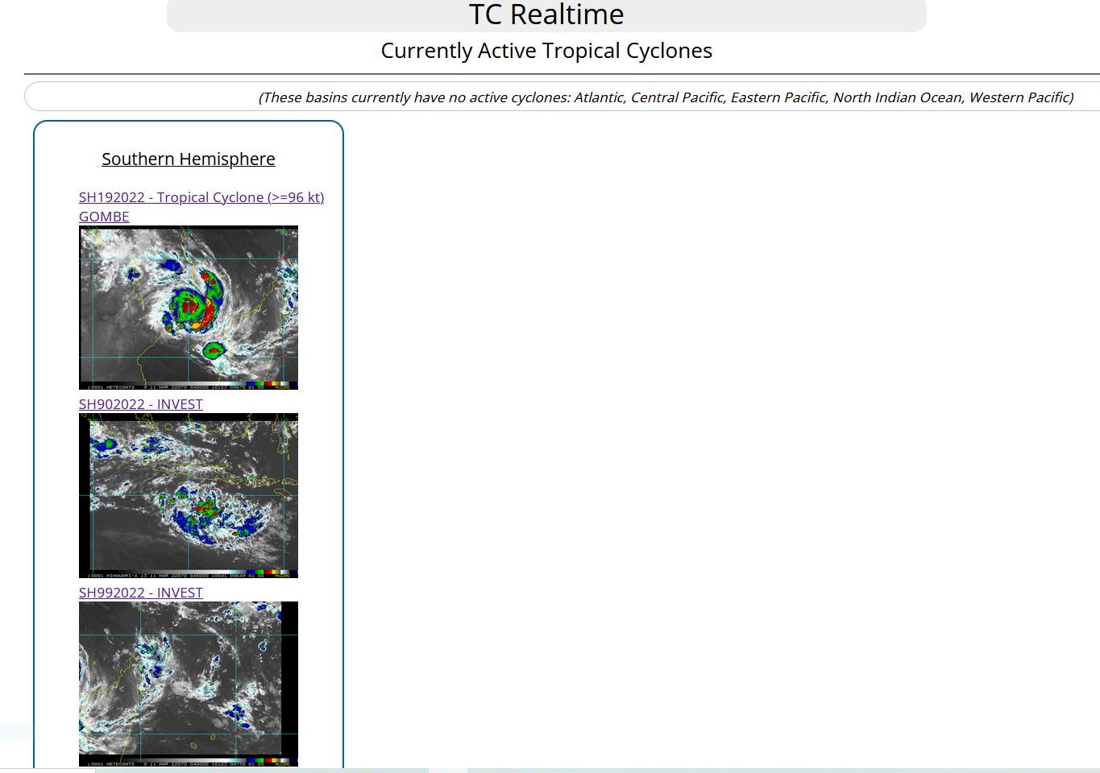
Task: Open the SH902022 - INVEST link
Action: point(140,404)
